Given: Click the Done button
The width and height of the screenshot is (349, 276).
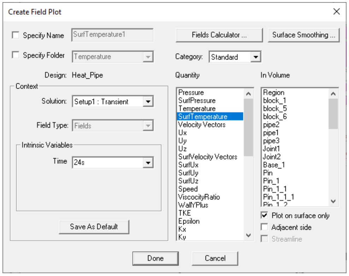Looking at the screenshot, I should 155,258.
